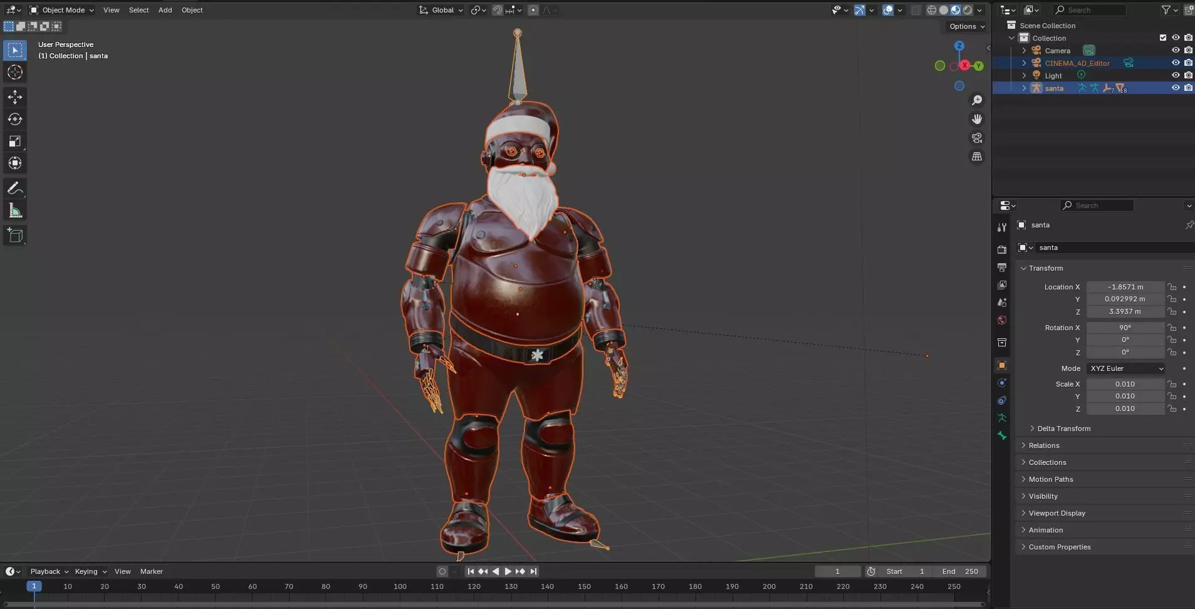Open the Render properties tab
This screenshot has height=609, width=1195.
(x=1002, y=249)
